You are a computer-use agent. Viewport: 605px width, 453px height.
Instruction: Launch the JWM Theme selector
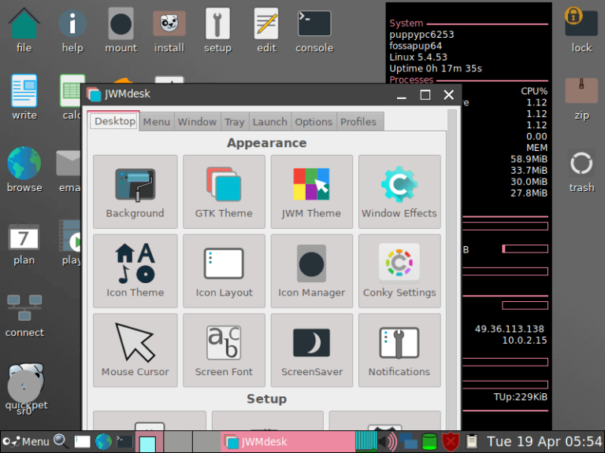coord(310,192)
